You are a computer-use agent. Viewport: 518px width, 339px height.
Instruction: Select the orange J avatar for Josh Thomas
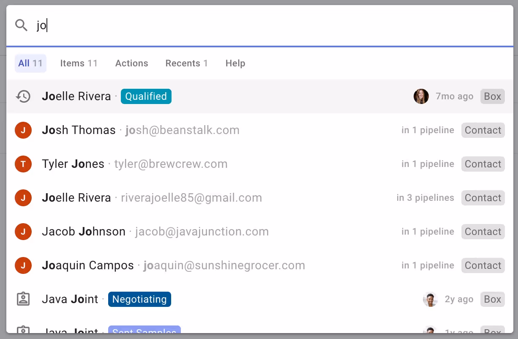(x=23, y=130)
